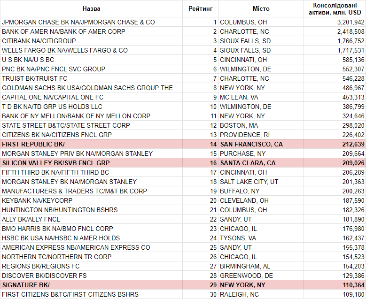Image resolution: width=366 pixels, height=299 pixels.
Task: Click the 'Консолідовані активи, млн. USD' header
Action: (x=335, y=8)
